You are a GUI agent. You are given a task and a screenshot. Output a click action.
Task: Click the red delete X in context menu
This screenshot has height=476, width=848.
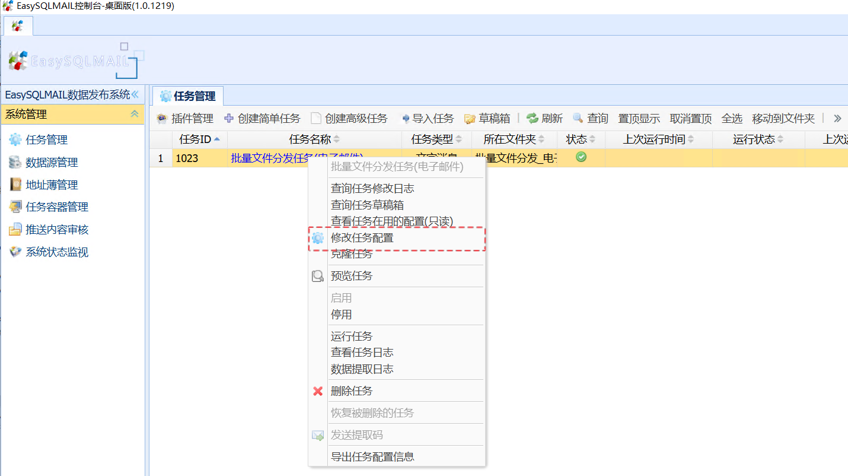(318, 391)
